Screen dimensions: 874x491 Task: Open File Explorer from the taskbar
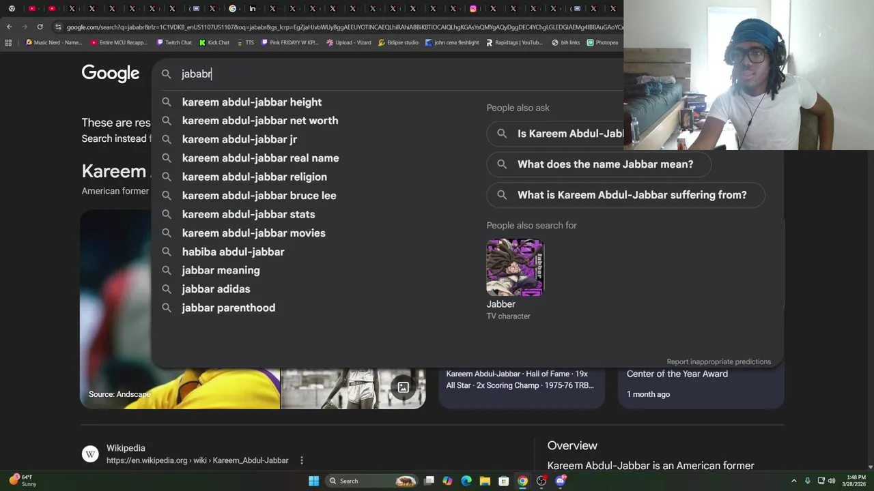tap(485, 481)
